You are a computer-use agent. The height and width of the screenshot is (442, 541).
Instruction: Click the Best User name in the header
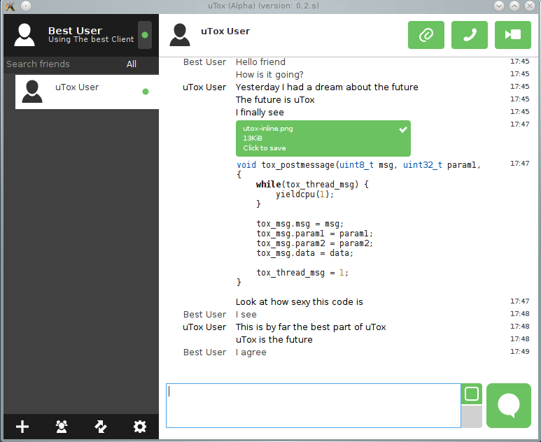[75, 30]
